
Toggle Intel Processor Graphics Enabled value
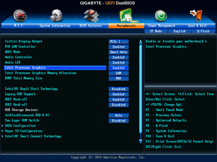[x=119, y=68]
